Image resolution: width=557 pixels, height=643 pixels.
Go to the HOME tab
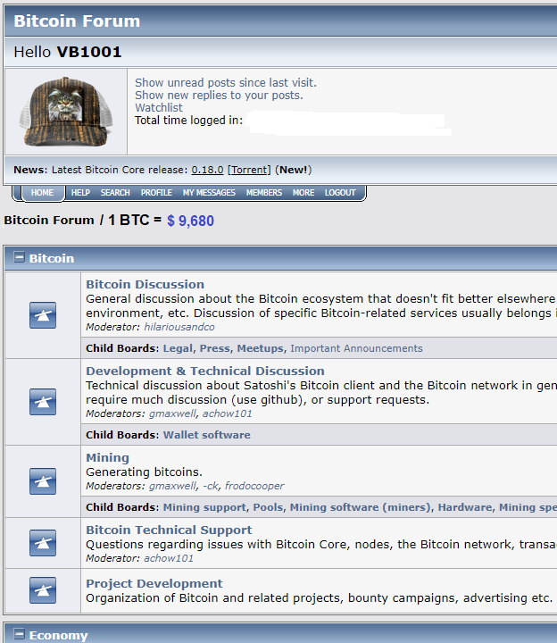42,193
